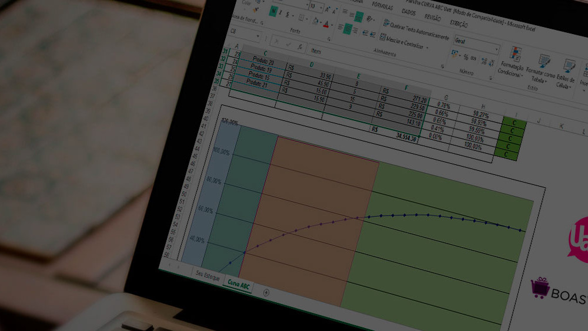The height and width of the screenshot is (331, 588).
Task: Toggle the highlighted center align button
Action: [348, 29]
